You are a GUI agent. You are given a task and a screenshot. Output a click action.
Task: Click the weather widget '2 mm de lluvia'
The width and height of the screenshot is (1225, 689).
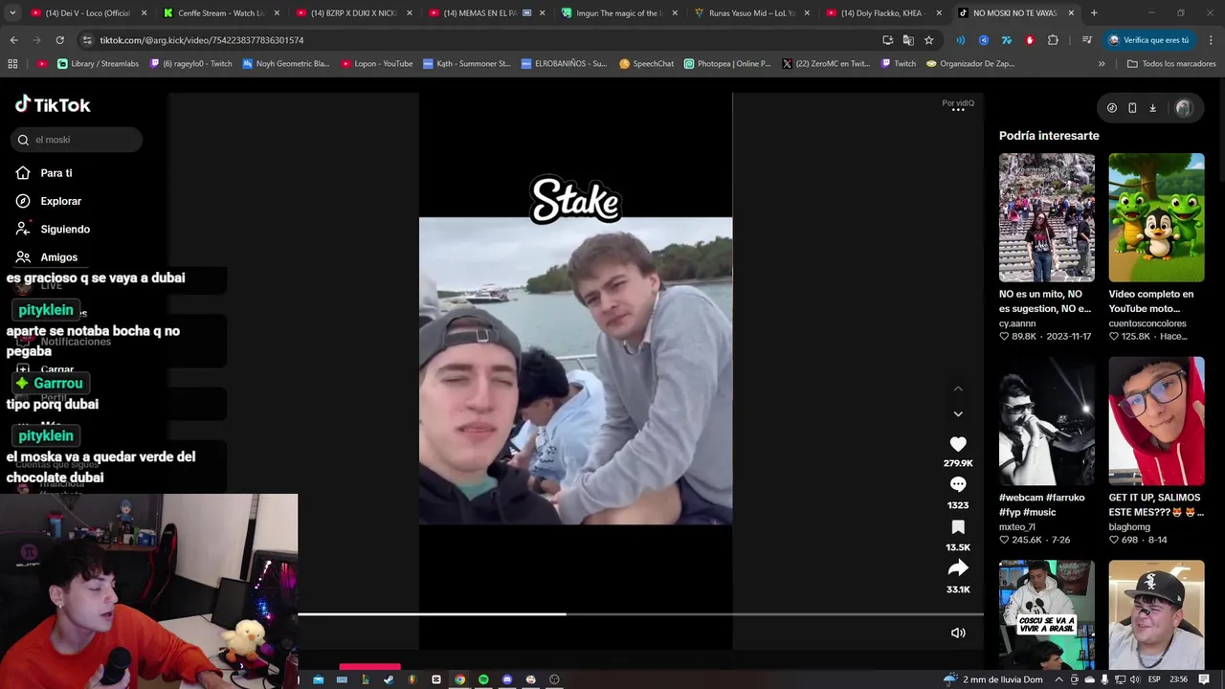(992, 679)
